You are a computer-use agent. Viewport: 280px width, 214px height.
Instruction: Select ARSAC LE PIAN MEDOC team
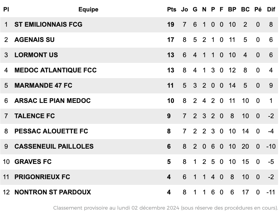[53, 101]
